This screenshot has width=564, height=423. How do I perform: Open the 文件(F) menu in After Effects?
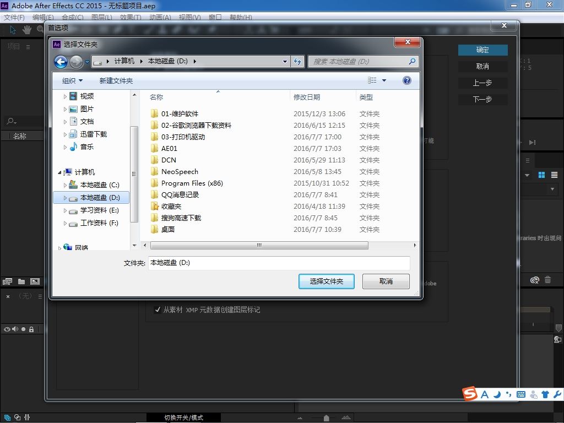(x=14, y=17)
